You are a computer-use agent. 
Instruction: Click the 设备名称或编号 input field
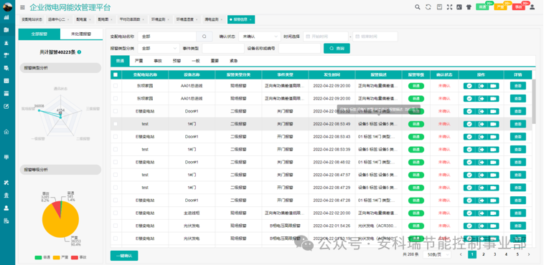(x=299, y=49)
